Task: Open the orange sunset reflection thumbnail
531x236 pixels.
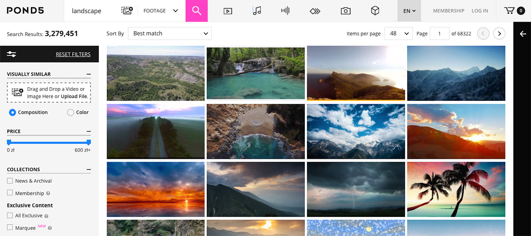Action: coord(156,190)
